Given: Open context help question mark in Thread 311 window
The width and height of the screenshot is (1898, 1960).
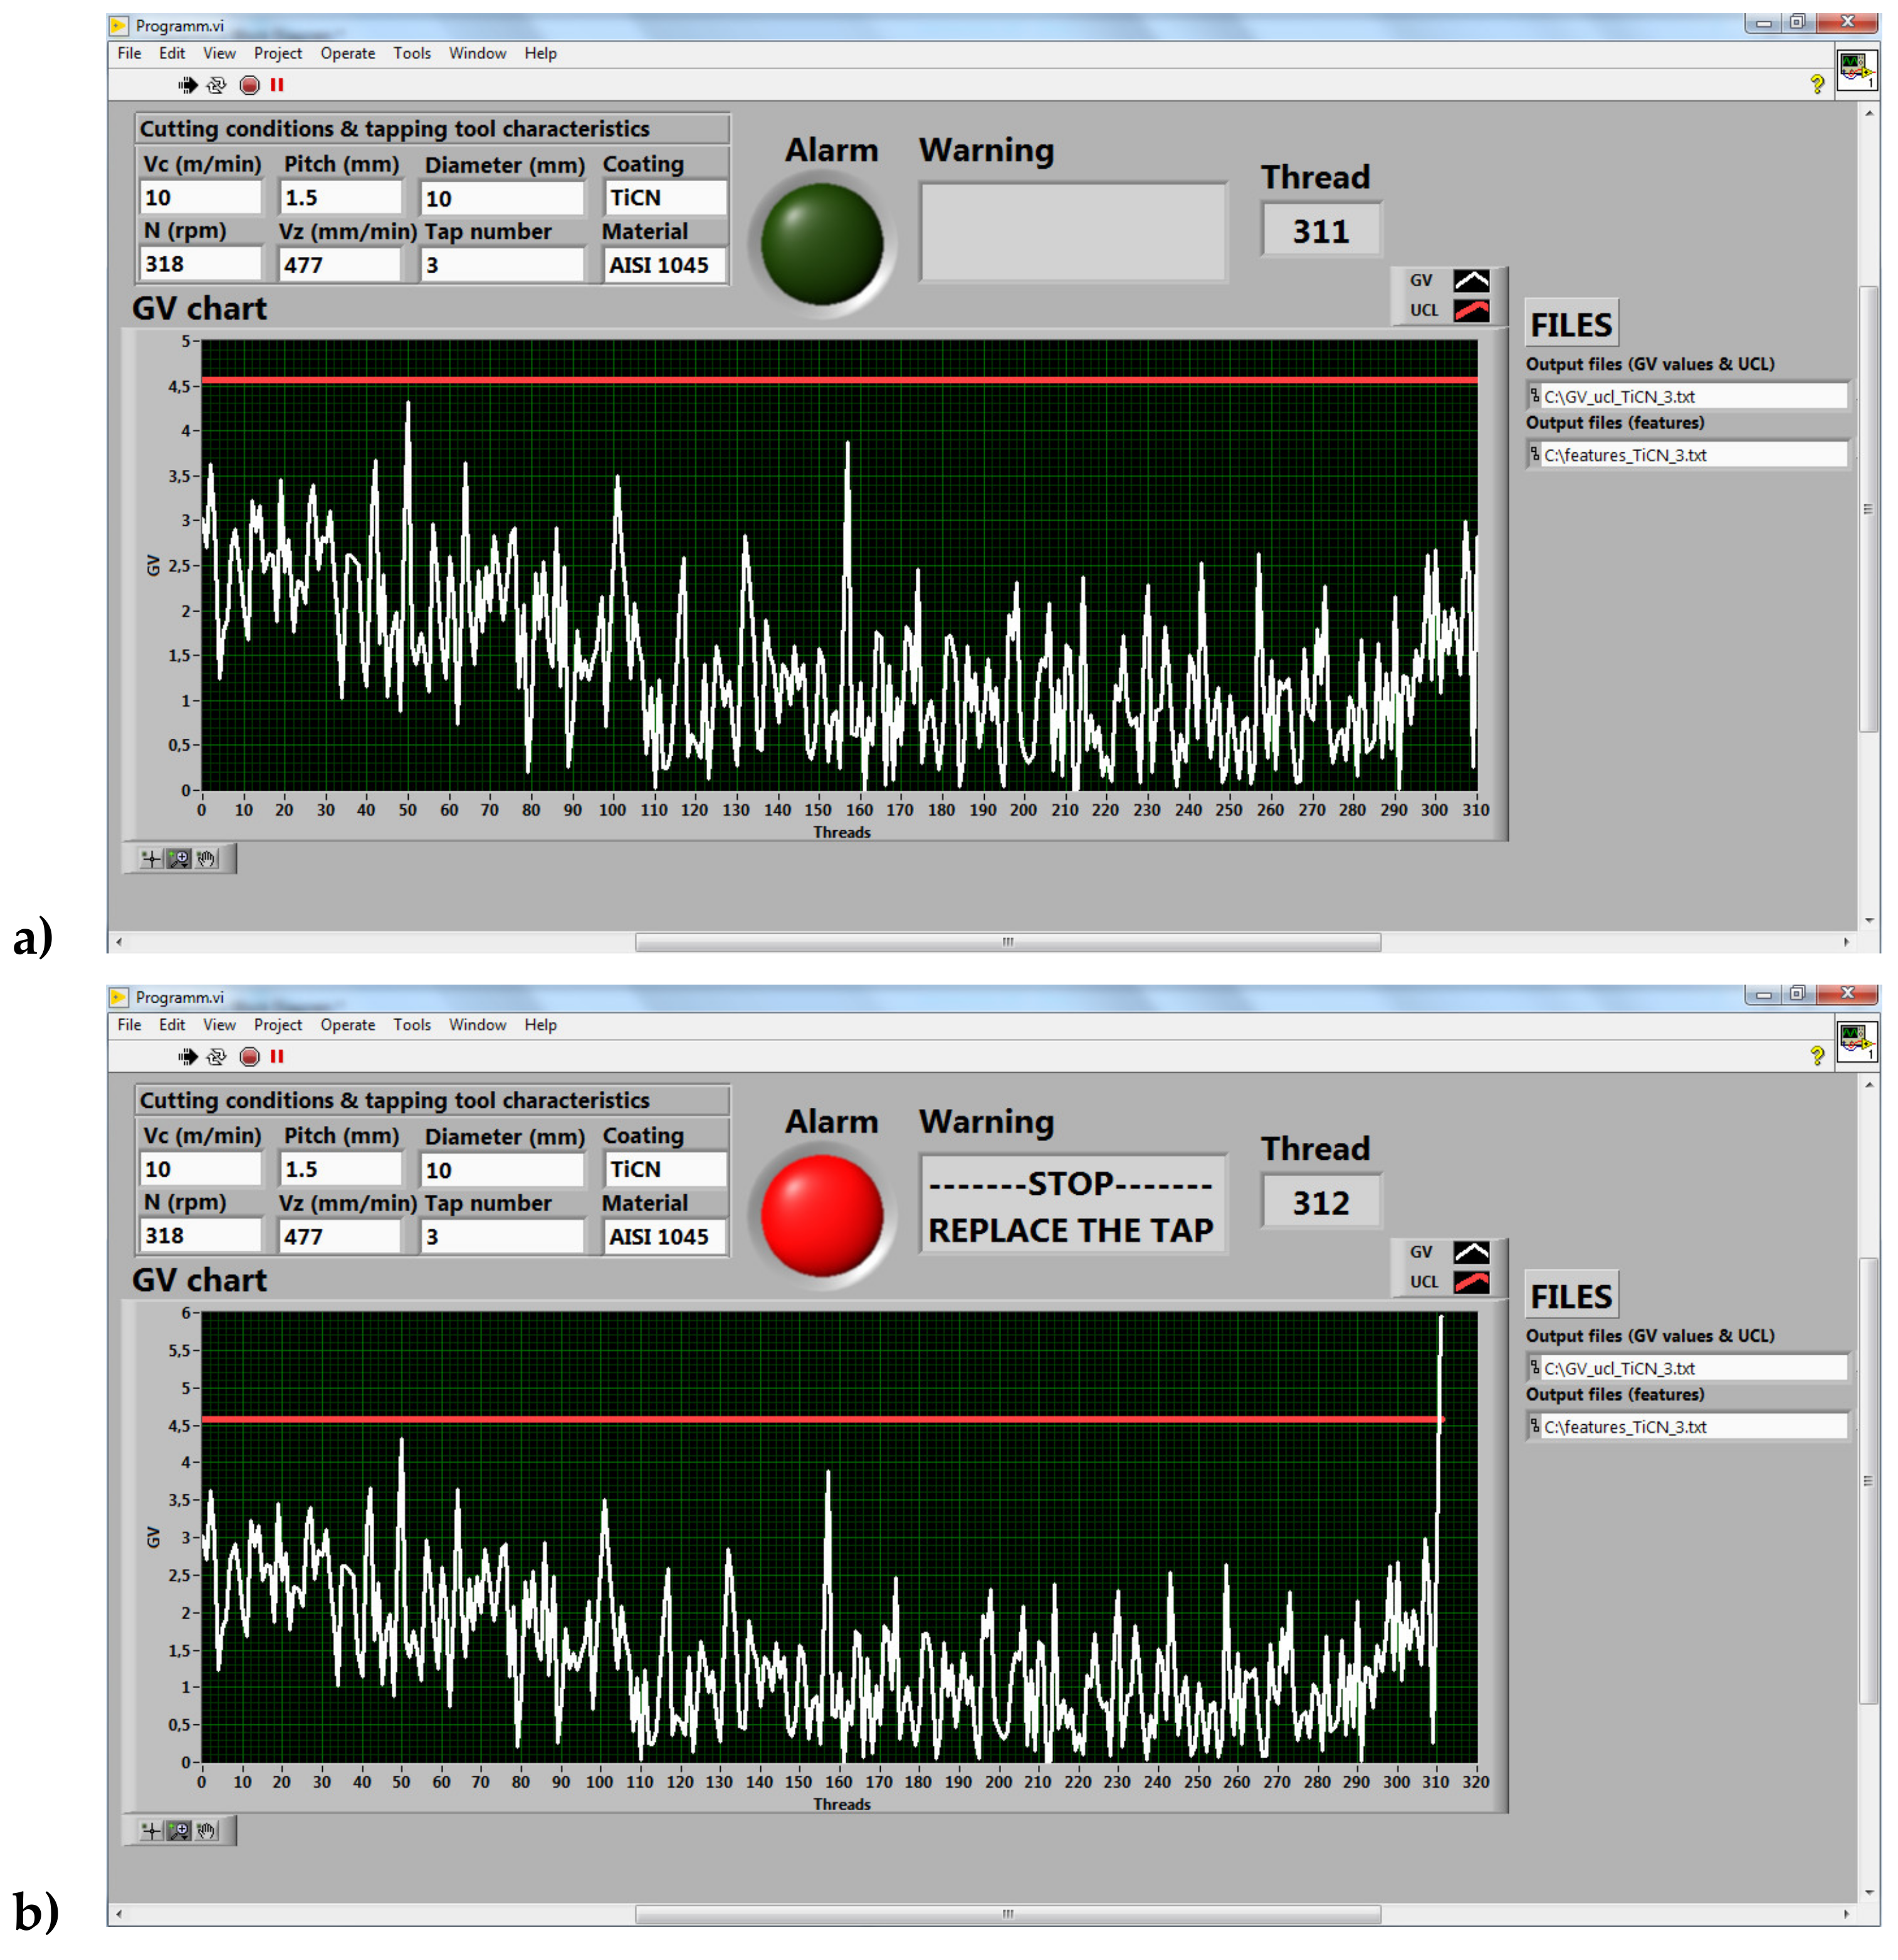Looking at the screenshot, I should [1816, 85].
